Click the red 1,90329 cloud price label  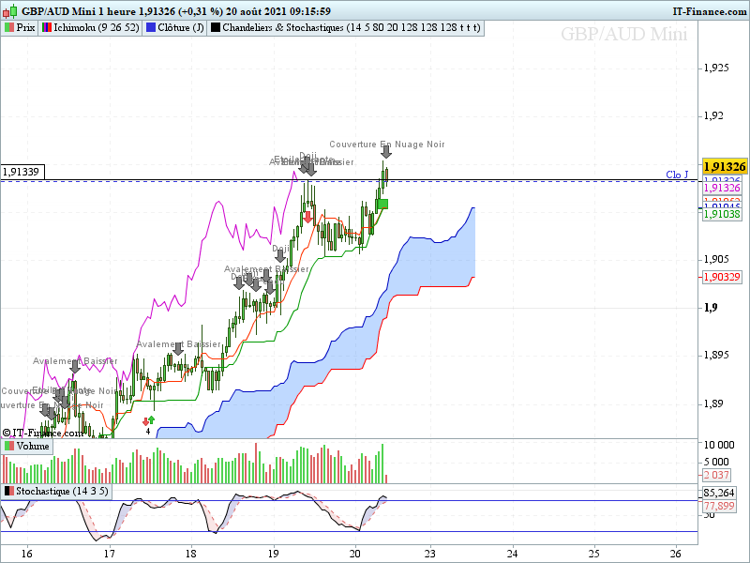click(722, 277)
